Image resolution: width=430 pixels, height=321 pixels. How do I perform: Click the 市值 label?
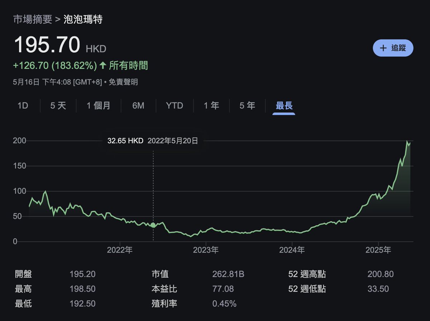160,274
